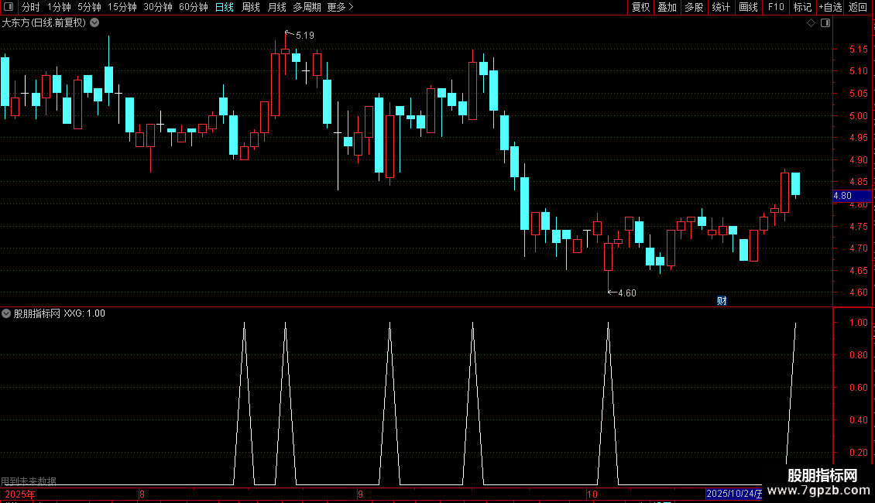Image resolution: width=875 pixels, height=503 pixels.
Task: Click the 4.80 current price tag
Action: [x=852, y=196]
